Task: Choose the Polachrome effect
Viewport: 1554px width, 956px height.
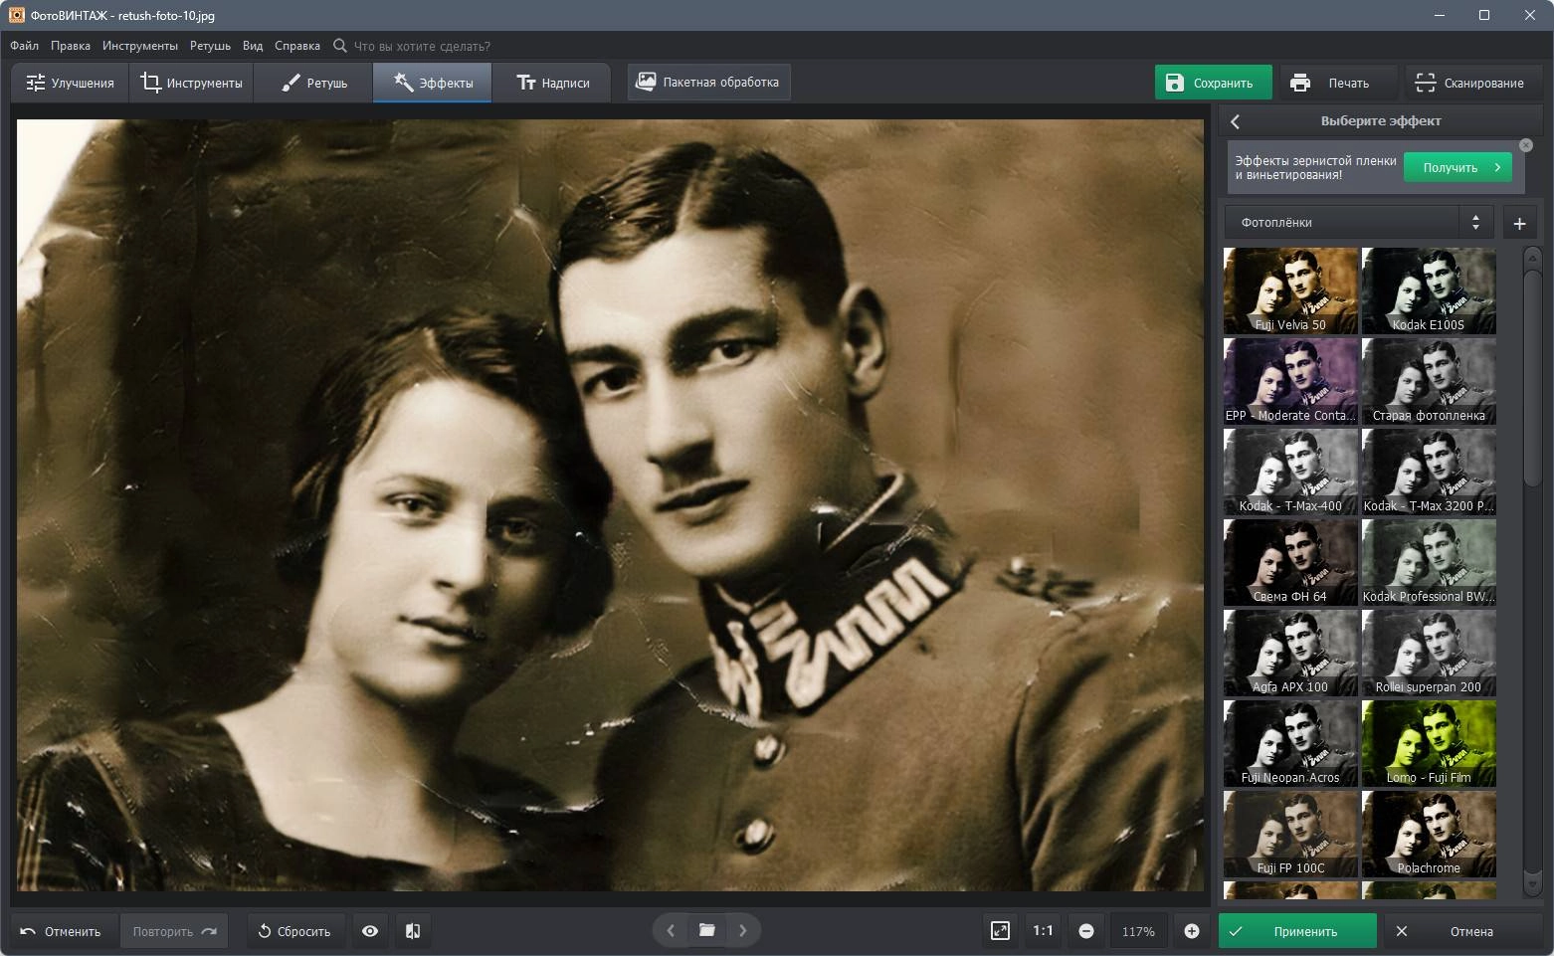Action: click(1429, 834)
